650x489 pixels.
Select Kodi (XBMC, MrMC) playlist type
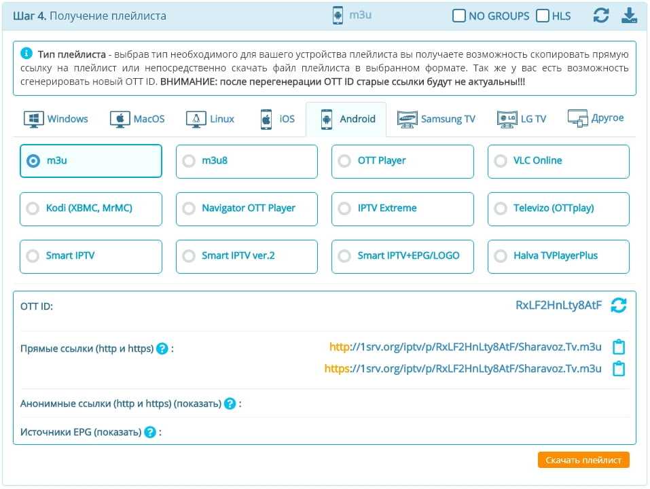[33, 209]
